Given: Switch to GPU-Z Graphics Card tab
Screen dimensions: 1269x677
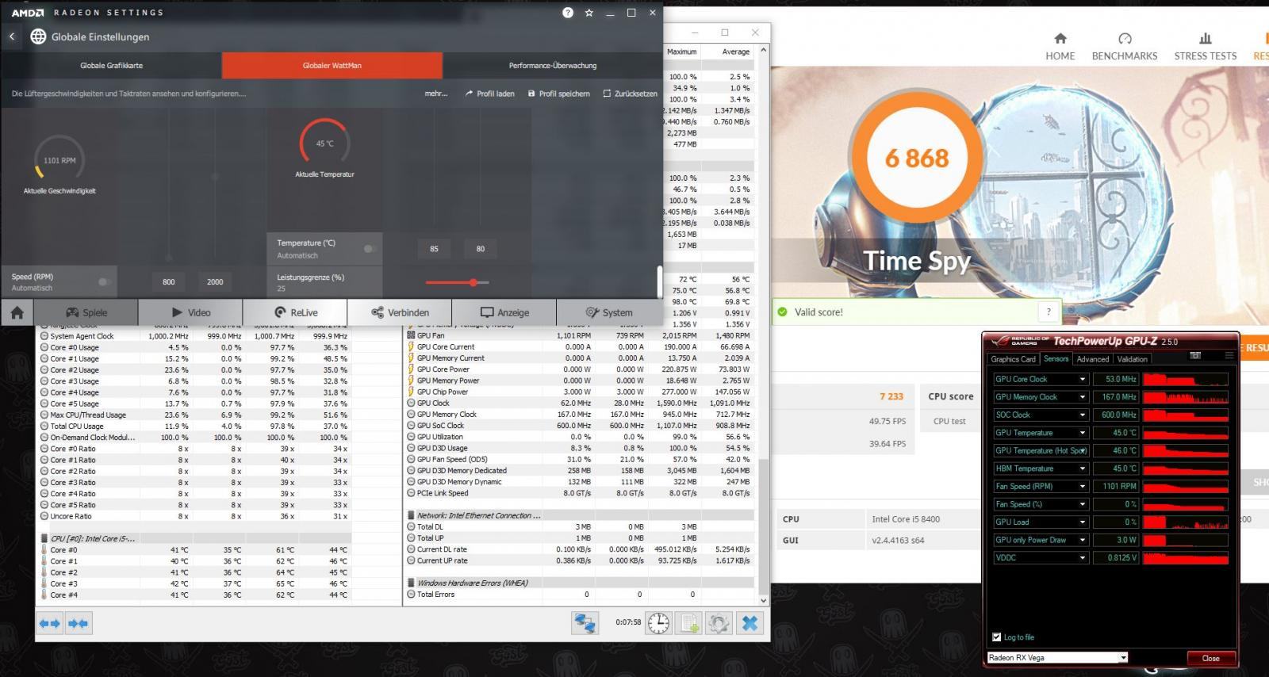Looking at the screenshot, I should point(1014,359).
